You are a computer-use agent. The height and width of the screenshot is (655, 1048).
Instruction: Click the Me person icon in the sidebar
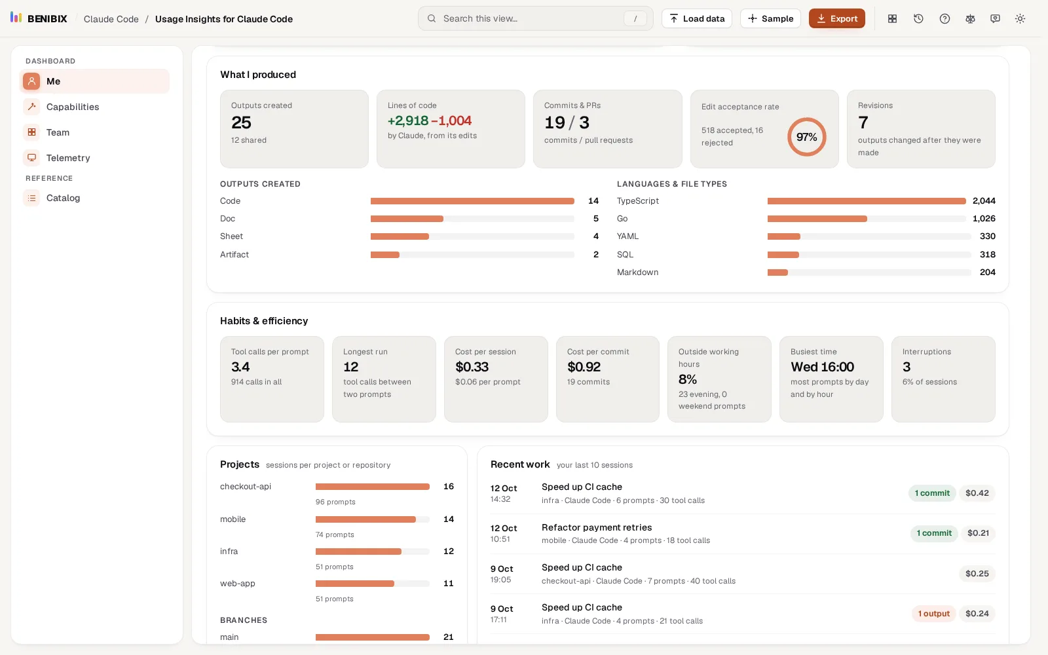click(x=31, y=81)
